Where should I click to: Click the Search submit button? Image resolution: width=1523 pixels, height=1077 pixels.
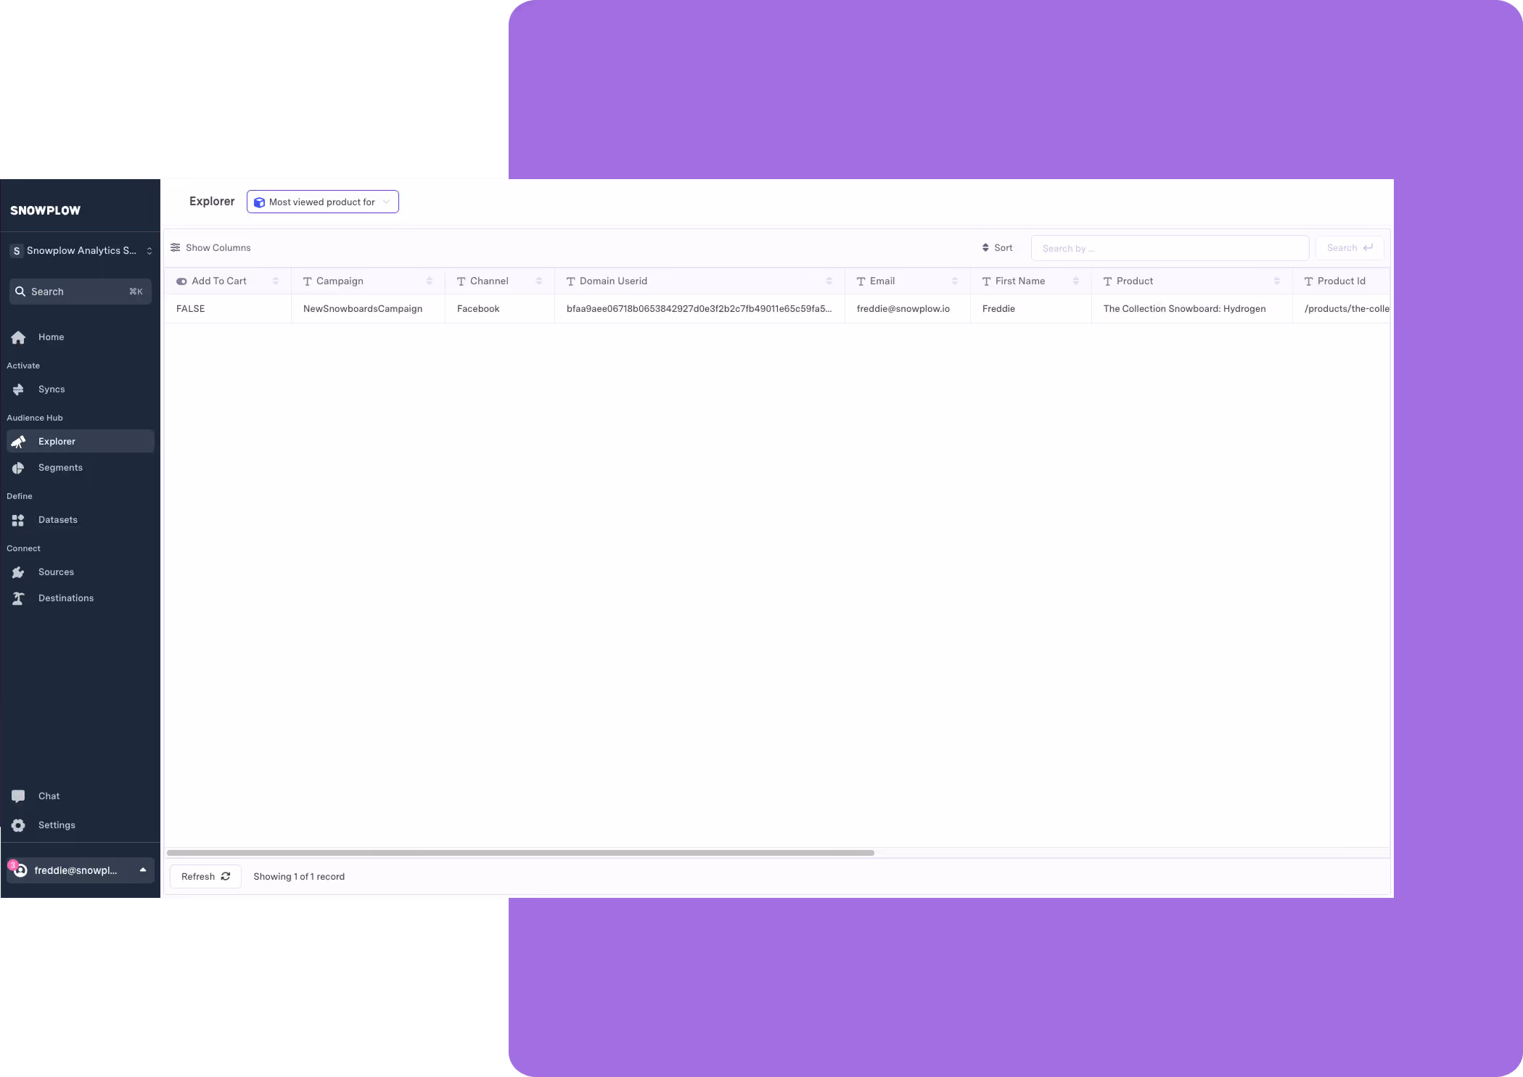click(x=1350, y=248)
